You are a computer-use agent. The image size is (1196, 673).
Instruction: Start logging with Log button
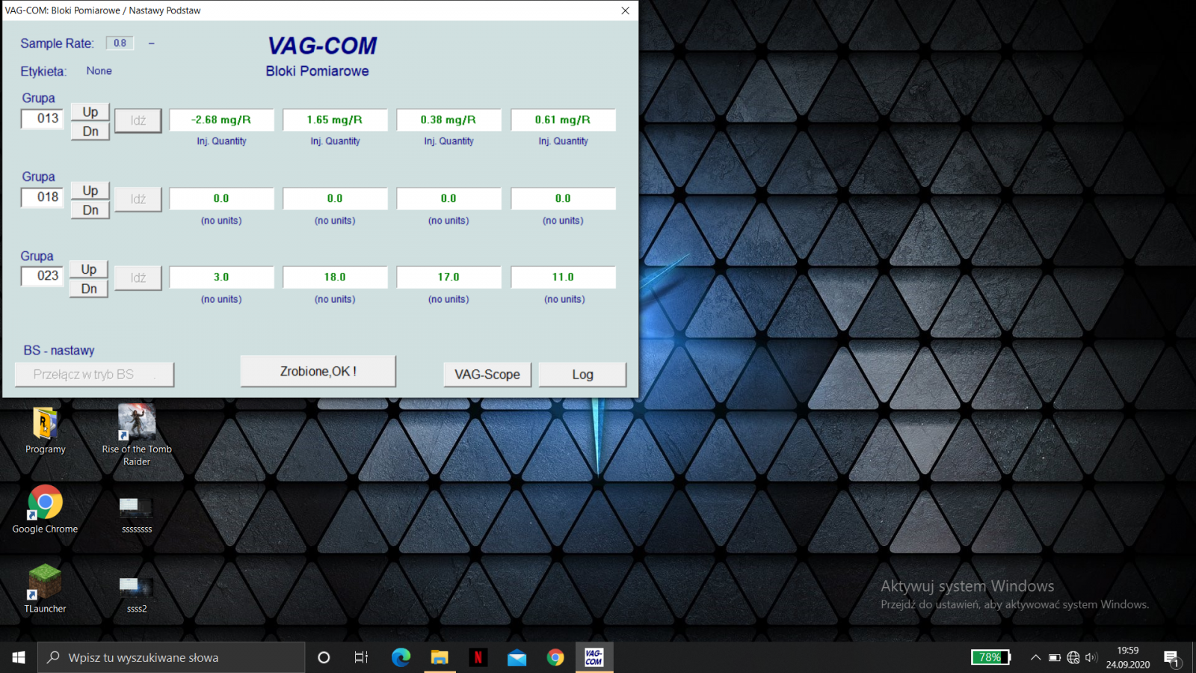(582, 375)
